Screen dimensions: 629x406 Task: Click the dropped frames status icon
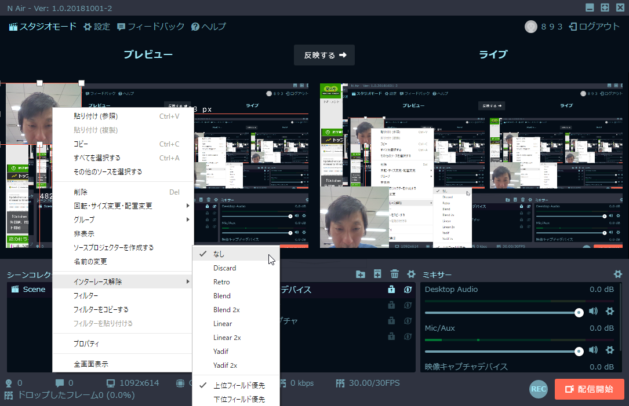pyautogui.click(x=9, y=395)
